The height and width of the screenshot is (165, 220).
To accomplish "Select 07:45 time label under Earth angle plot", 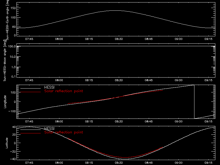I will pos(29,39).
